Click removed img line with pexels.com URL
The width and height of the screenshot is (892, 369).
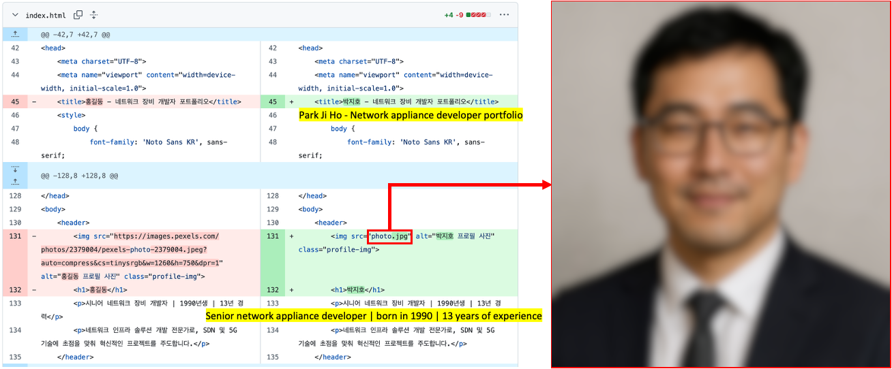point(144,256)
